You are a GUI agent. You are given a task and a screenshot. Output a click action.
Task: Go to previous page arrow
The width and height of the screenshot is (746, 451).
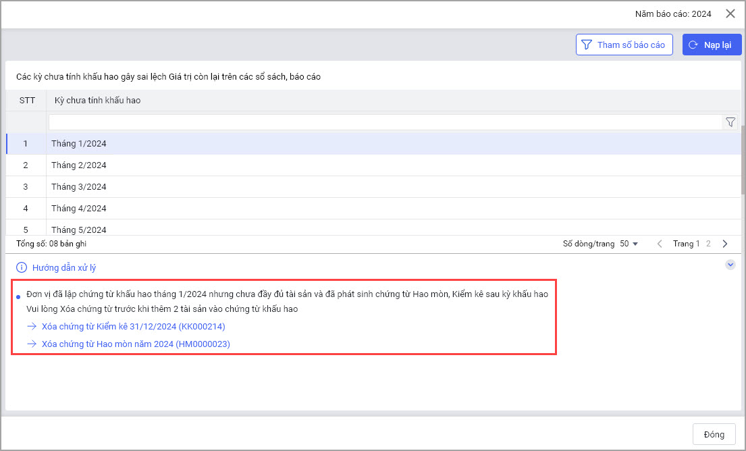(x=660, y=244)
